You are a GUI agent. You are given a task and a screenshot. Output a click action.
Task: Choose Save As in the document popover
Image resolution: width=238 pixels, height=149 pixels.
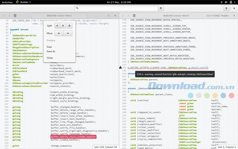pos(51,51)
